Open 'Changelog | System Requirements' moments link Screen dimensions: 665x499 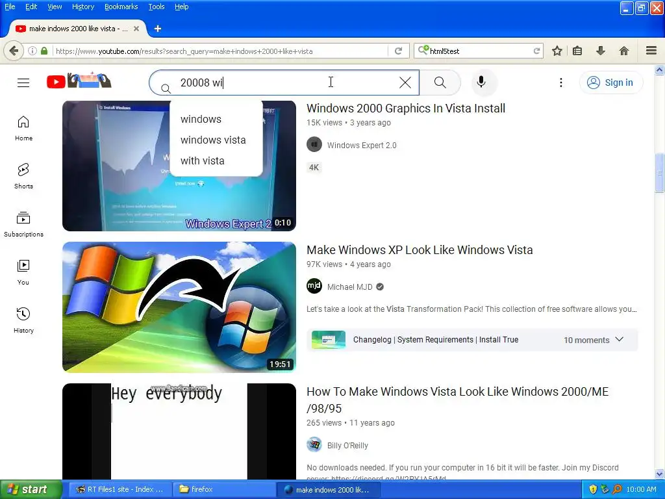coord(436,339)
